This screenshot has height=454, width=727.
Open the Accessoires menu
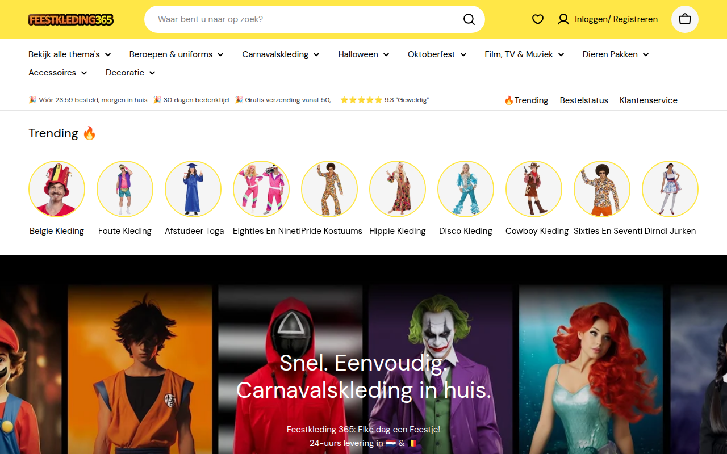58,73
